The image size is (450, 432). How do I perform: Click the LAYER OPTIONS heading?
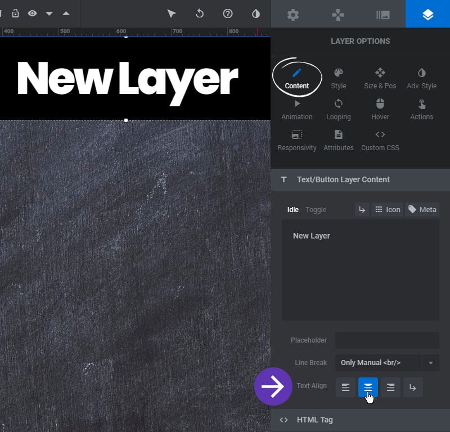[360, 41]
